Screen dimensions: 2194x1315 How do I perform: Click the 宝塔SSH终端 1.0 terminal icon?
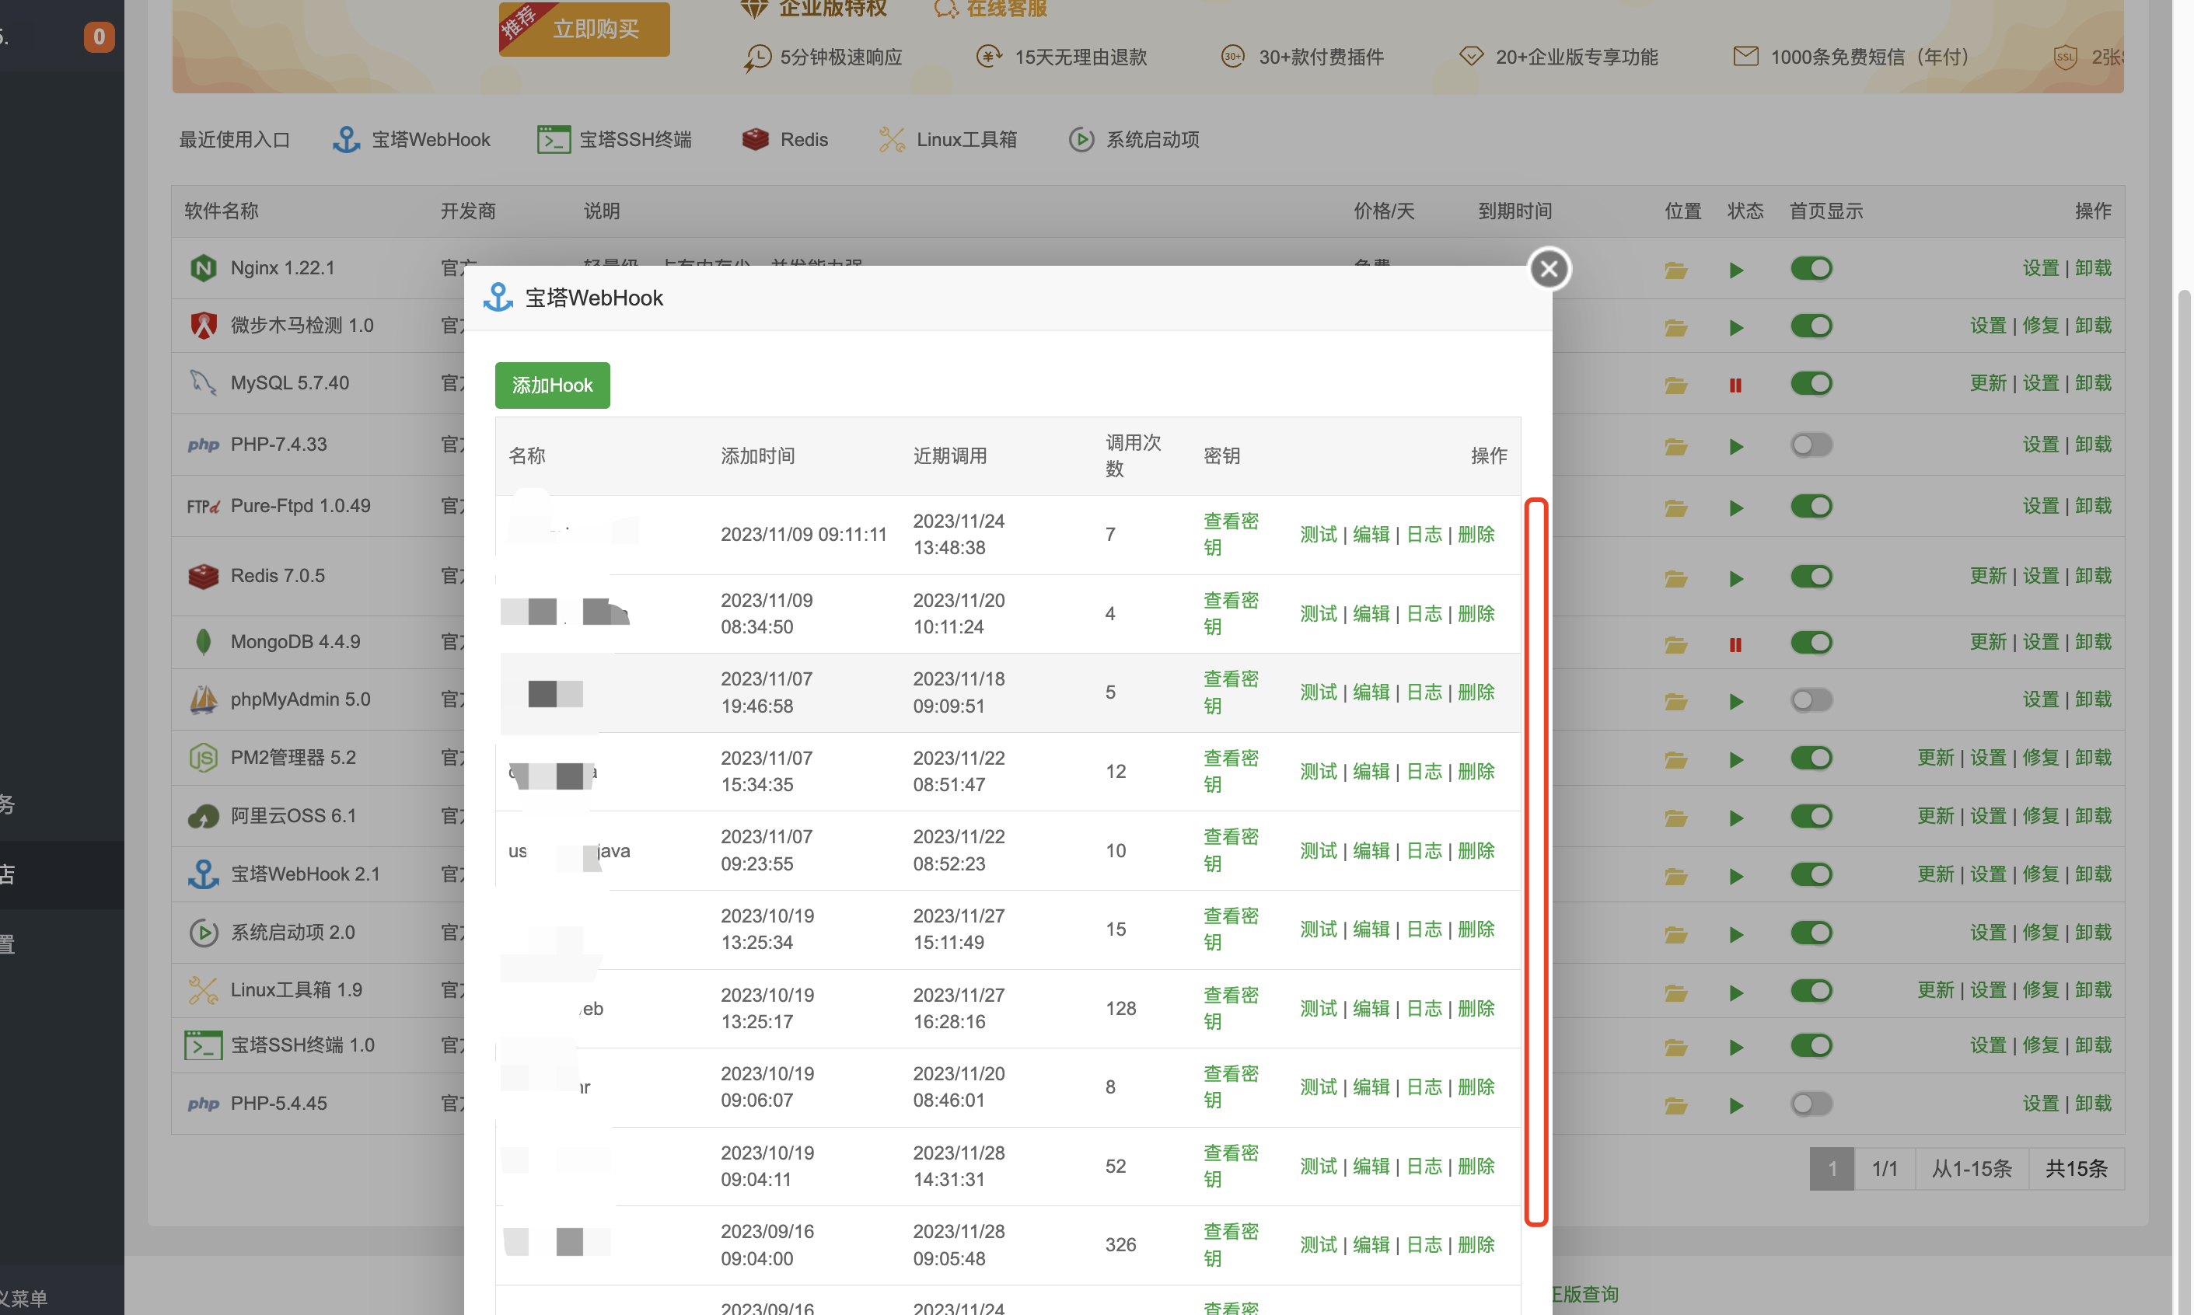click(203, 1045)
